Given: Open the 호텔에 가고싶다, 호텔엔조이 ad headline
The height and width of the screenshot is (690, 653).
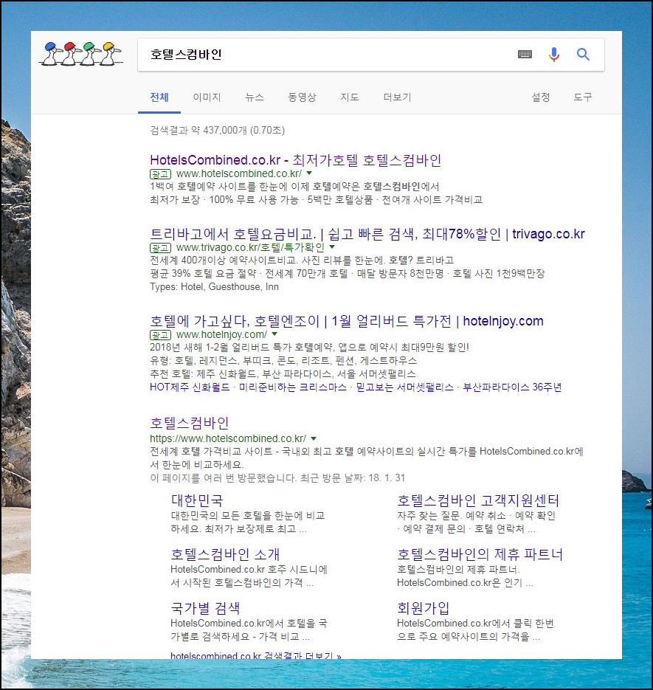Looking at the screenshot, I should [x=347, y=321].
